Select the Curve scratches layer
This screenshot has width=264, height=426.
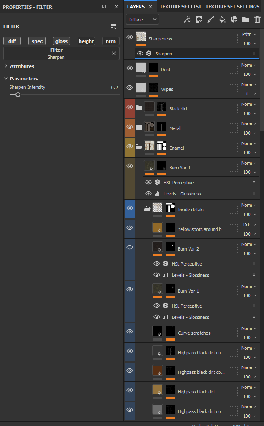(x=194, y=333)
